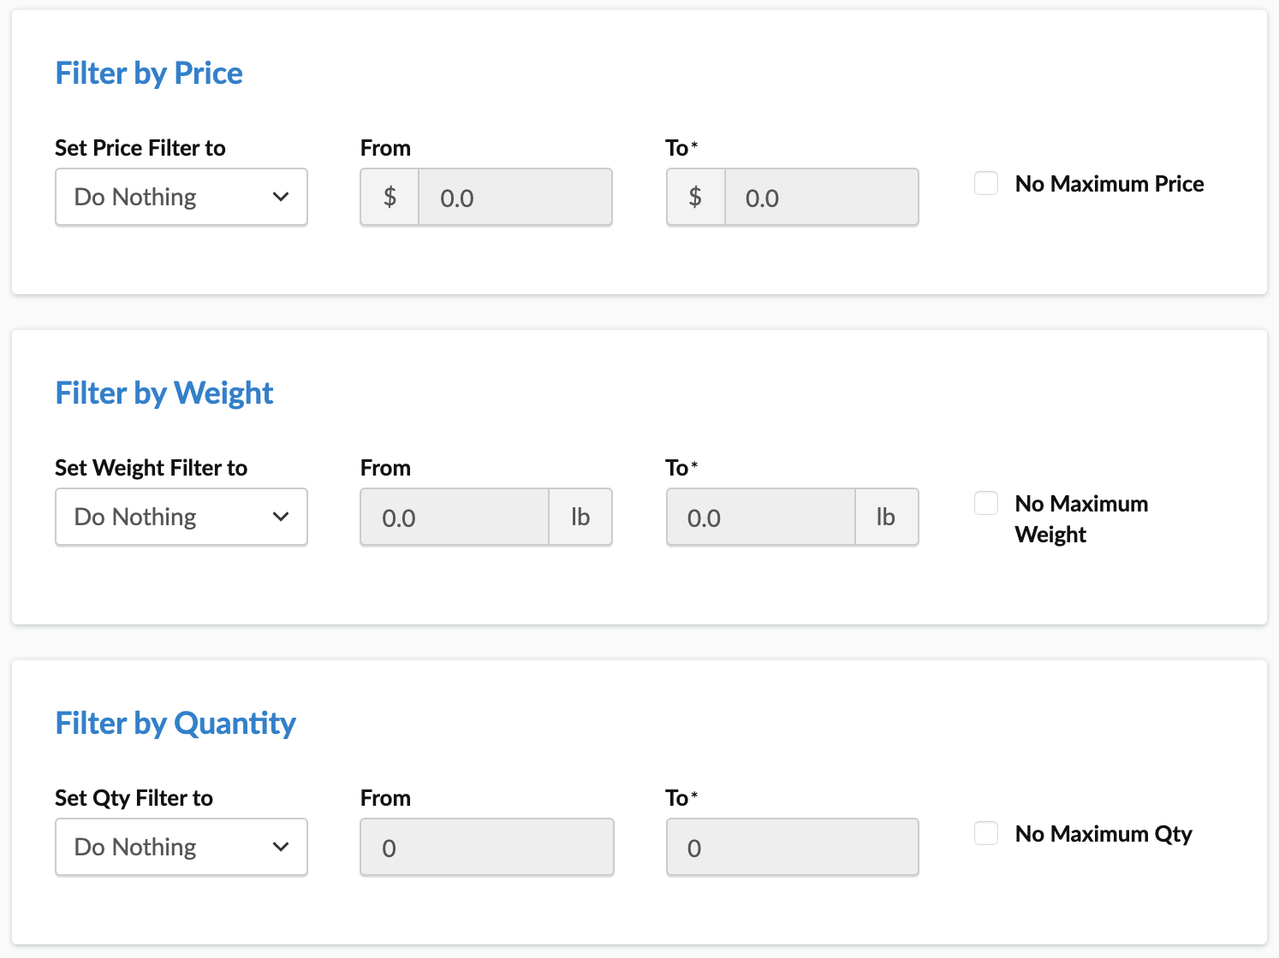Click the Filter by Quantity heading
1279x958 pixels.
pyautogui.click(x=175, y=724)
